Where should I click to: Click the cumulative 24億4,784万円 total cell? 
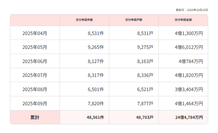189,117
